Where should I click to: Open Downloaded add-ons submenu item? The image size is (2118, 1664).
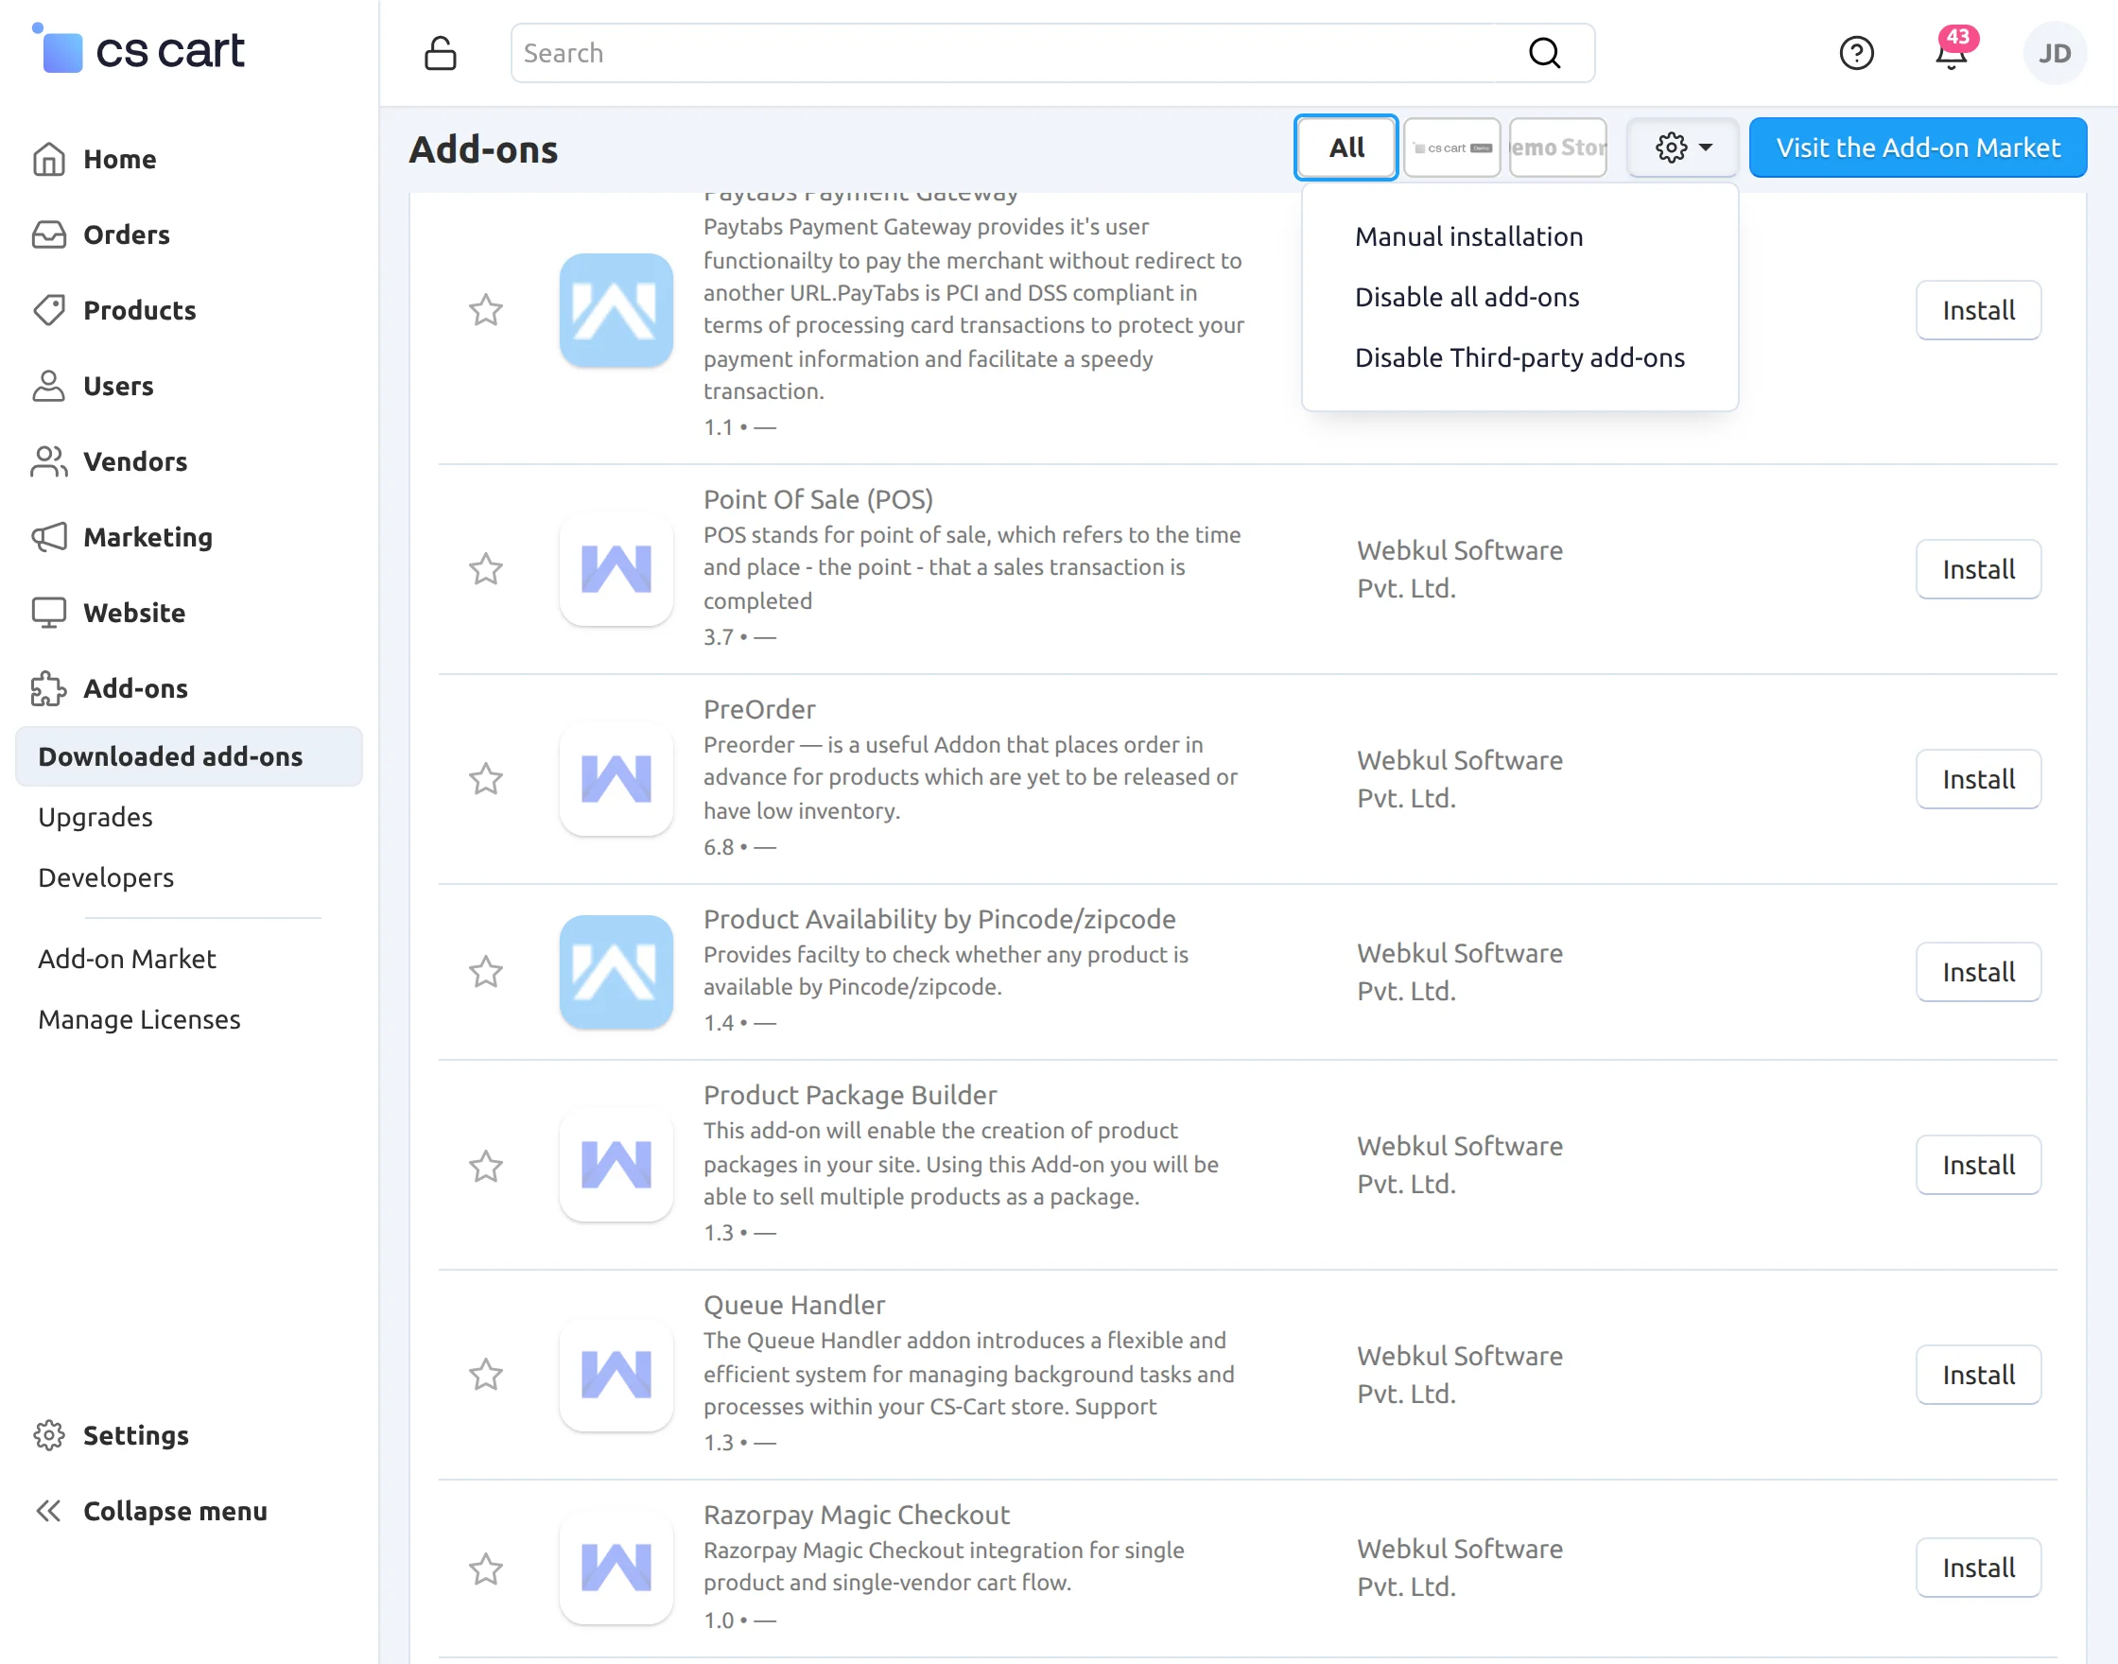click(x=189, y=756)
